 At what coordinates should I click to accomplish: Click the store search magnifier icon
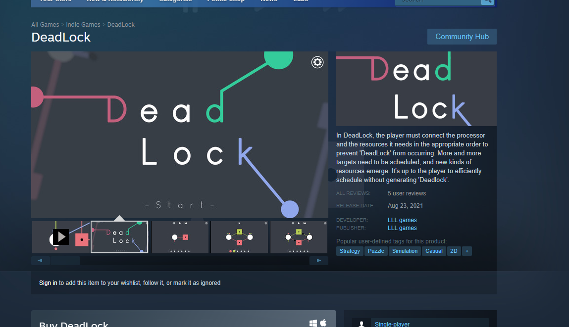coord(487,1)
